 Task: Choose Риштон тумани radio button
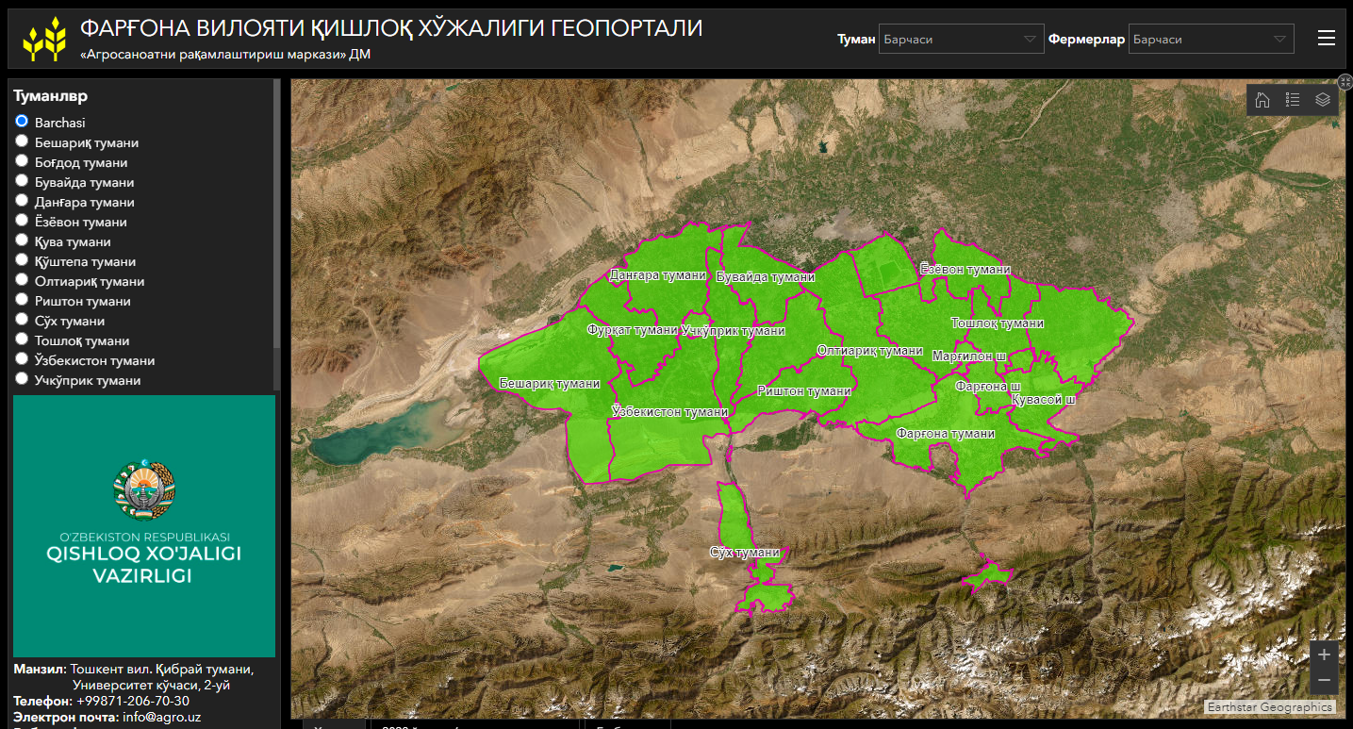(x=22, y=300)
